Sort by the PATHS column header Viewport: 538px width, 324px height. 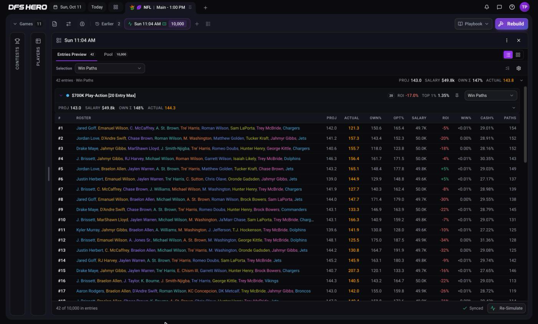(x=510, y=118)
